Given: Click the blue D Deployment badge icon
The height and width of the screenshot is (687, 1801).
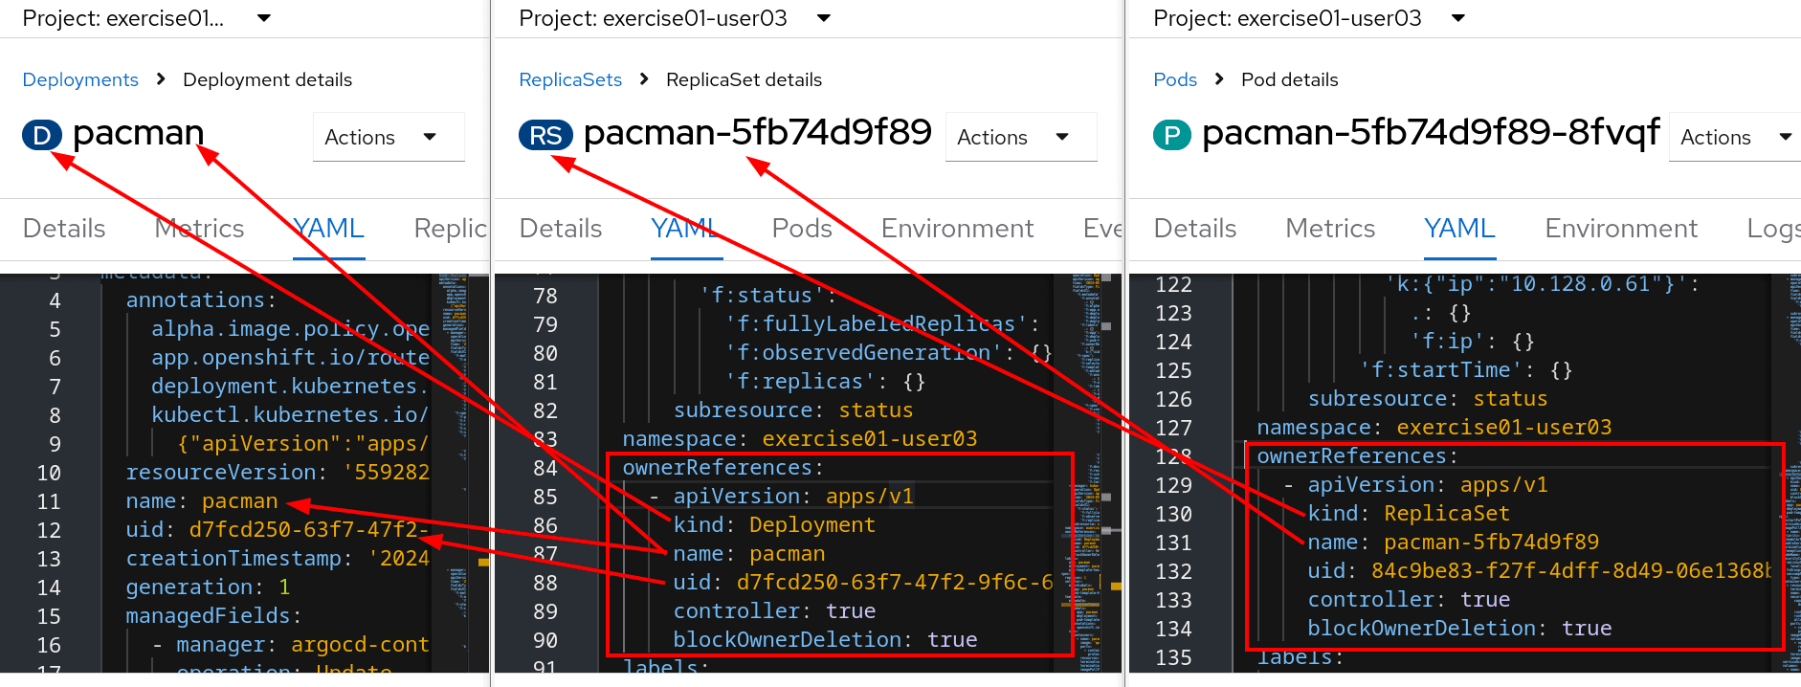Looking at the screenshot, I should [41, 136].
